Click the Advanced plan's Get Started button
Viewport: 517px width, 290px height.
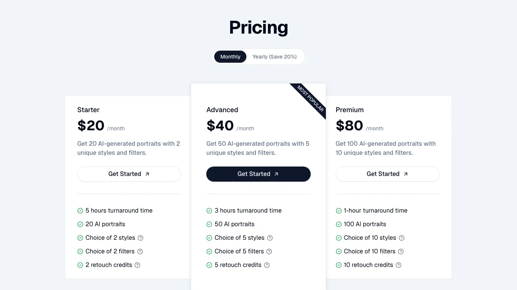[258, 174]
